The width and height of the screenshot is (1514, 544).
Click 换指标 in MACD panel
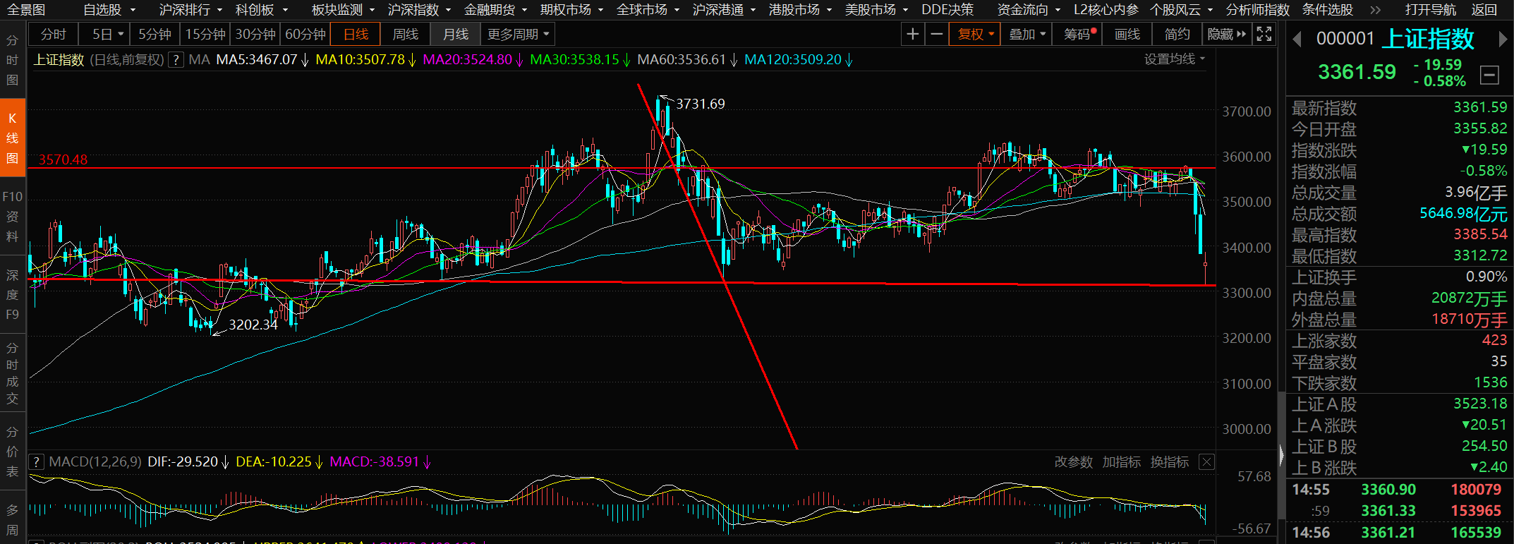(1169, 462)
